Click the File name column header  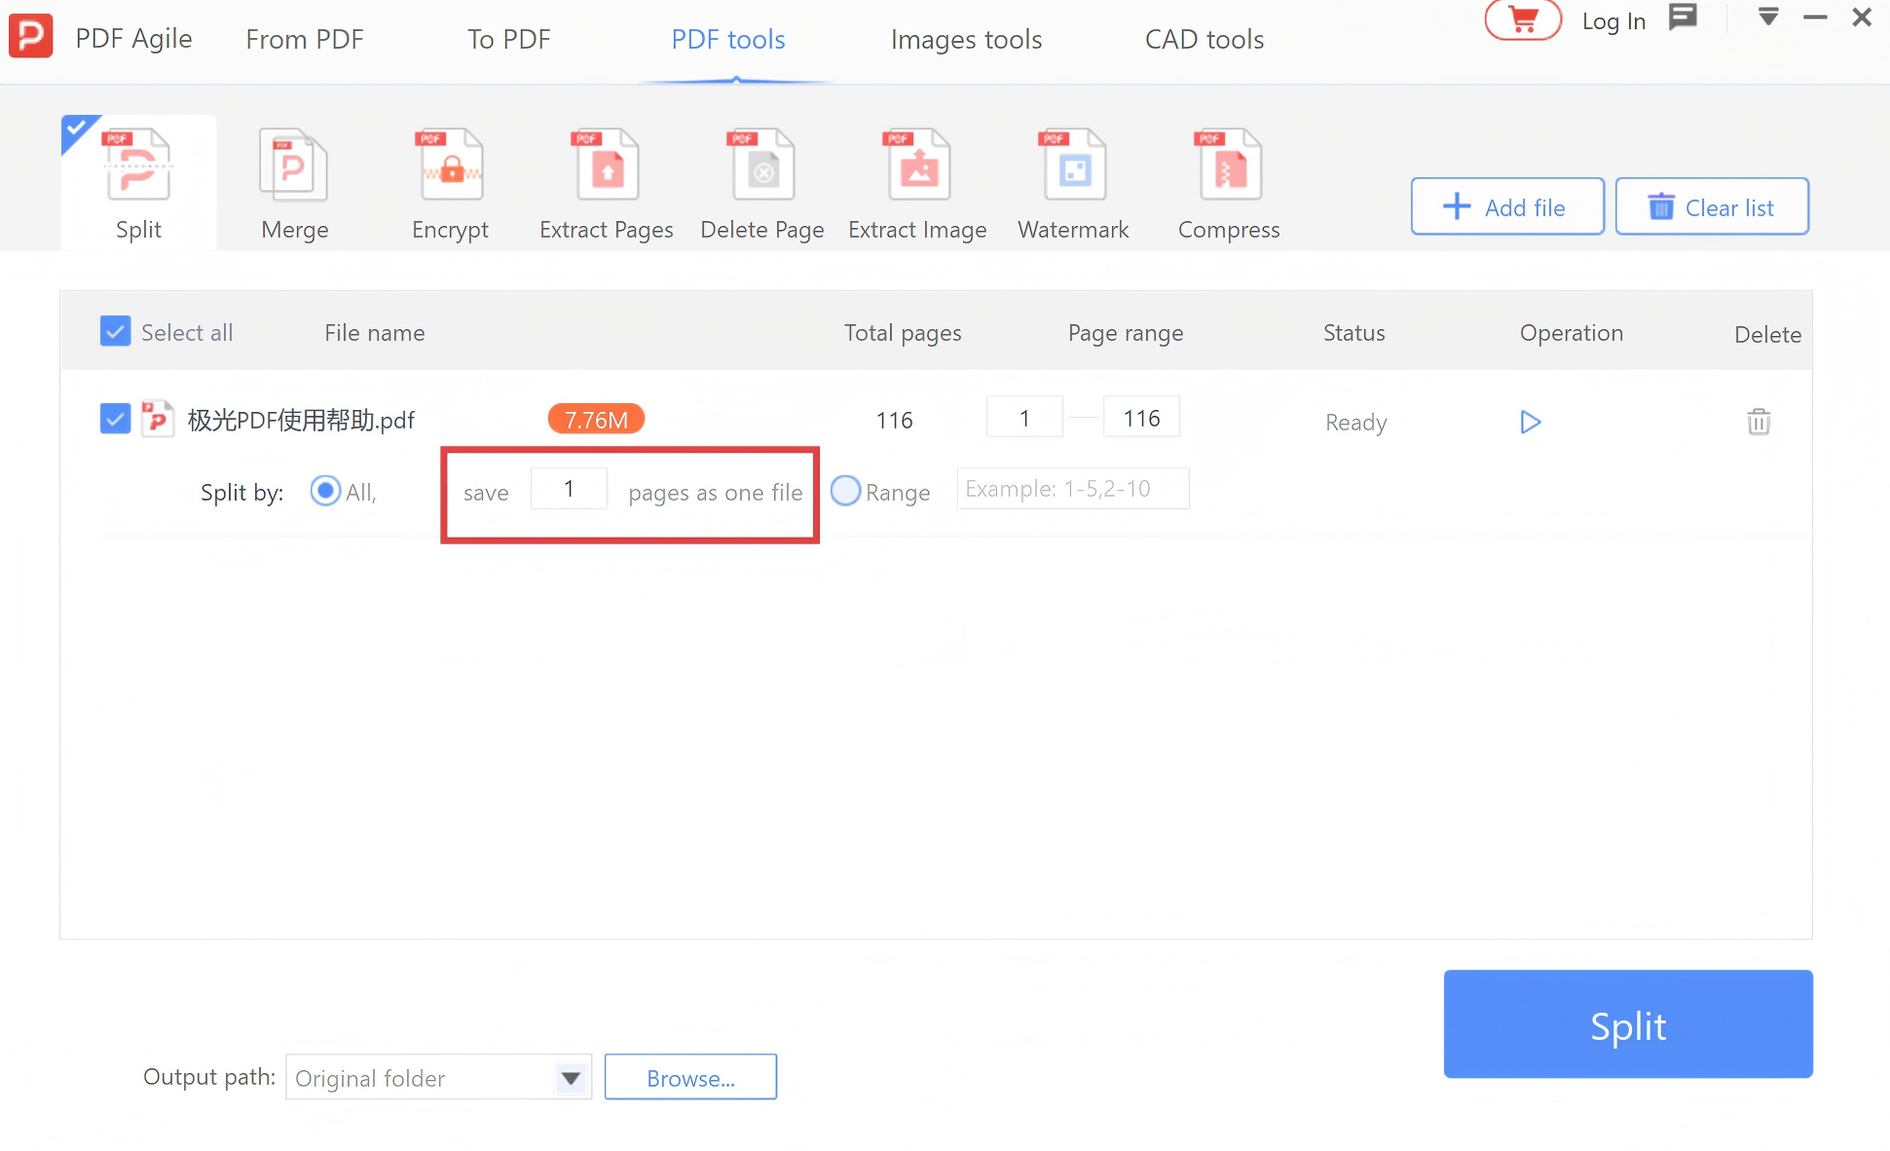(x=374, y=332)
